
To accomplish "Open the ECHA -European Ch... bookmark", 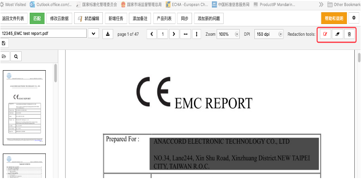I will click(x=187, y=4).
